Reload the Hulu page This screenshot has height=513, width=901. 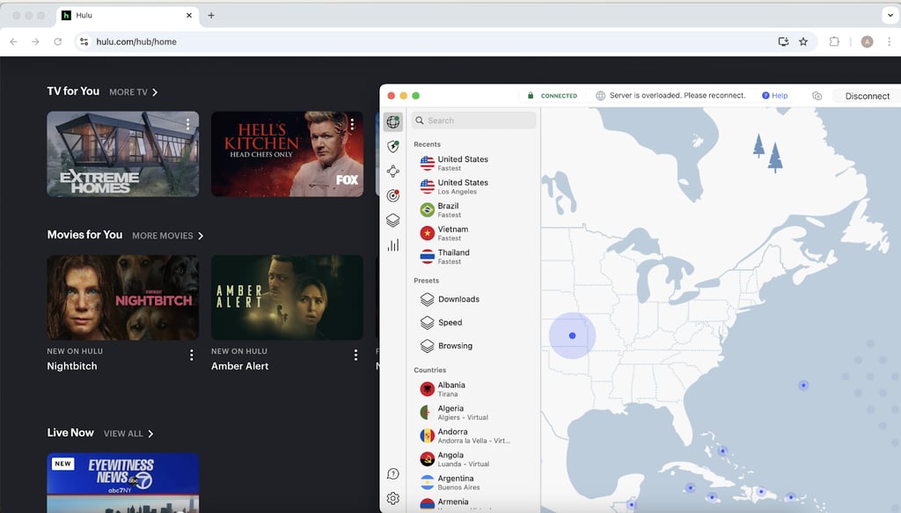pos(57,41)
